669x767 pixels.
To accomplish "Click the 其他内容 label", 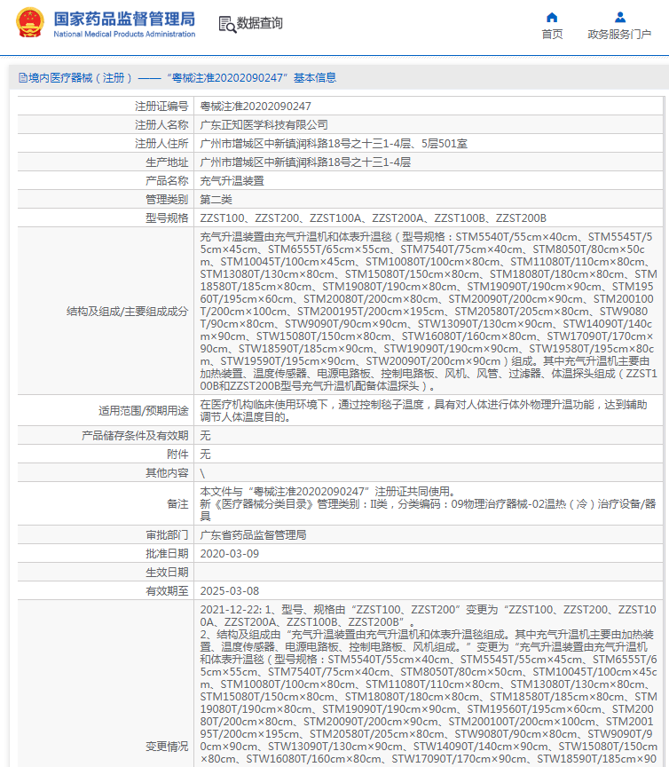I will [x=167, y=472].
